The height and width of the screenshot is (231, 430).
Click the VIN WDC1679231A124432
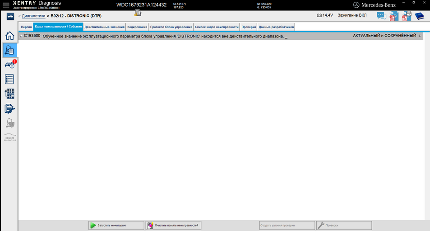click(142, 5)
